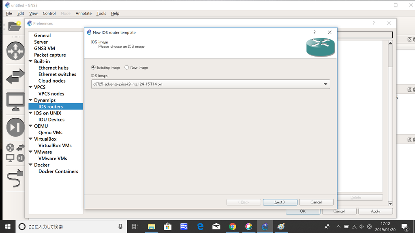Switch to GNS3 taskbar icon
This screenshot has height=233, width=415.
tap(265, 227)
